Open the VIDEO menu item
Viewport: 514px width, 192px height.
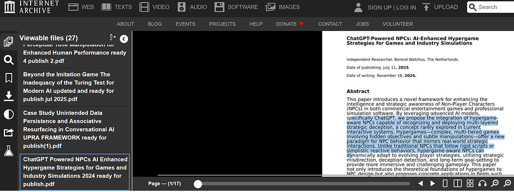(x=161, y=7)
